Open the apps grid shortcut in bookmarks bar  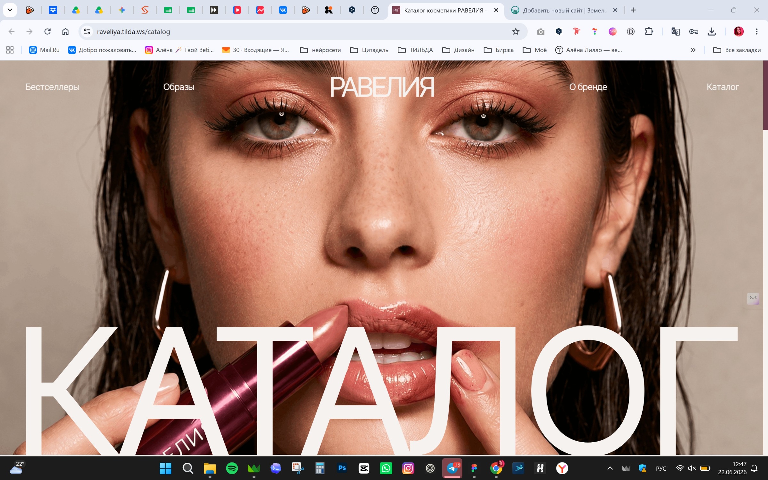point(10,50)
